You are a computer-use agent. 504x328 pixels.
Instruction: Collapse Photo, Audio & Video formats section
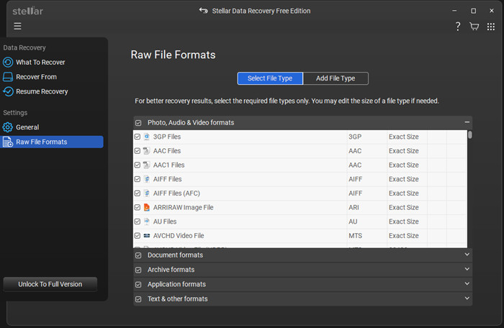click(467, 122)
